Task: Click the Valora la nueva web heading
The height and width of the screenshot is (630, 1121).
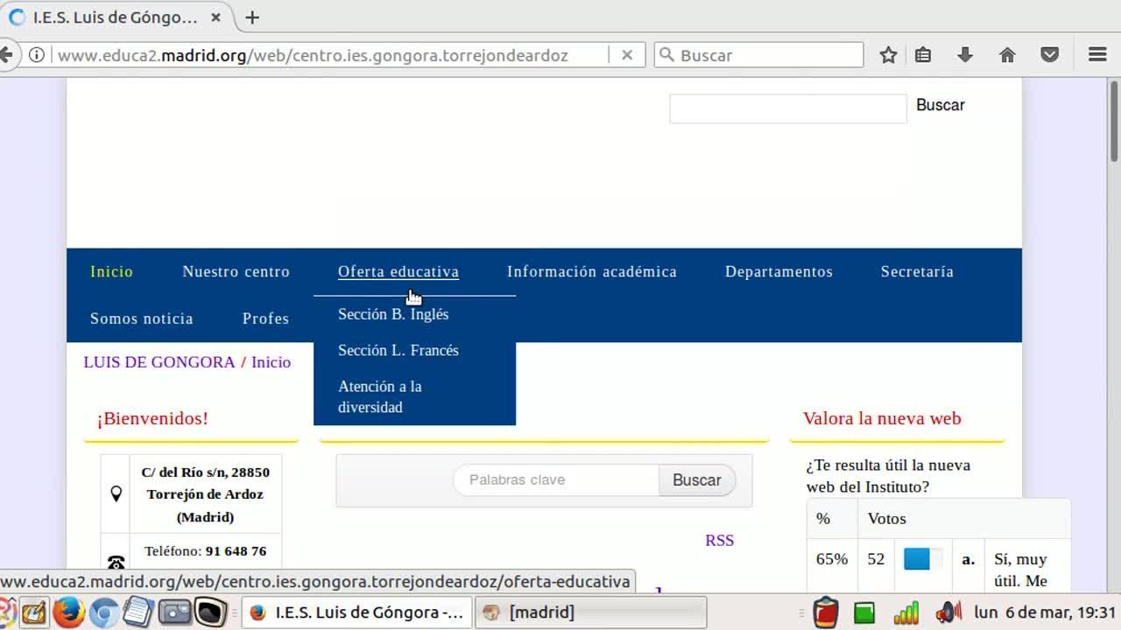Action: 882,418
